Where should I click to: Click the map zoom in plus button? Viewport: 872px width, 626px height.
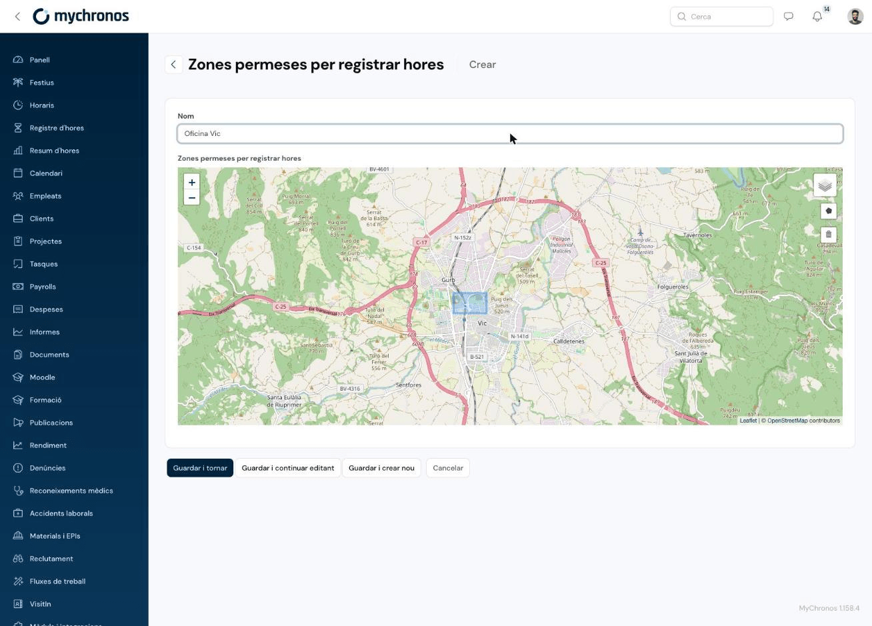tap(191, 182)
